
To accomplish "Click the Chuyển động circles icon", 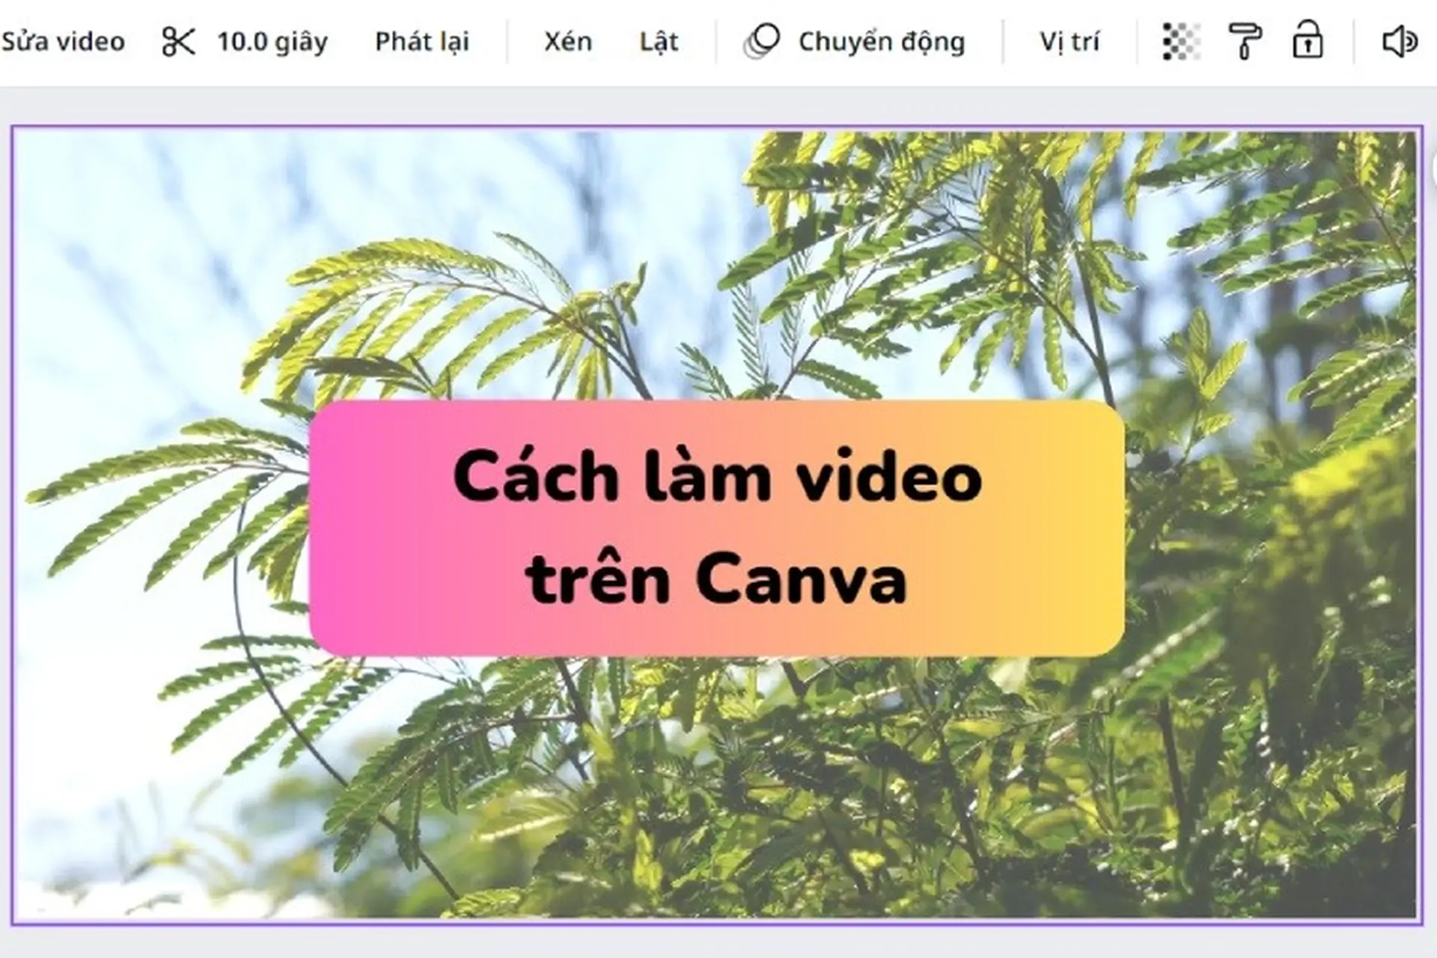I will tap(762, 41).
